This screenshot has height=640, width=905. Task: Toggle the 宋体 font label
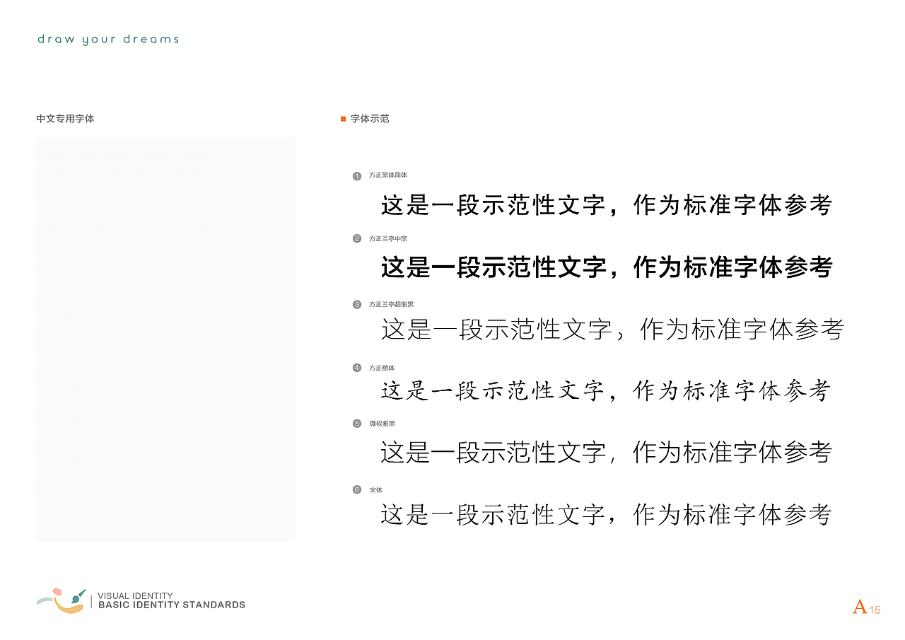[x=378, y=489]
